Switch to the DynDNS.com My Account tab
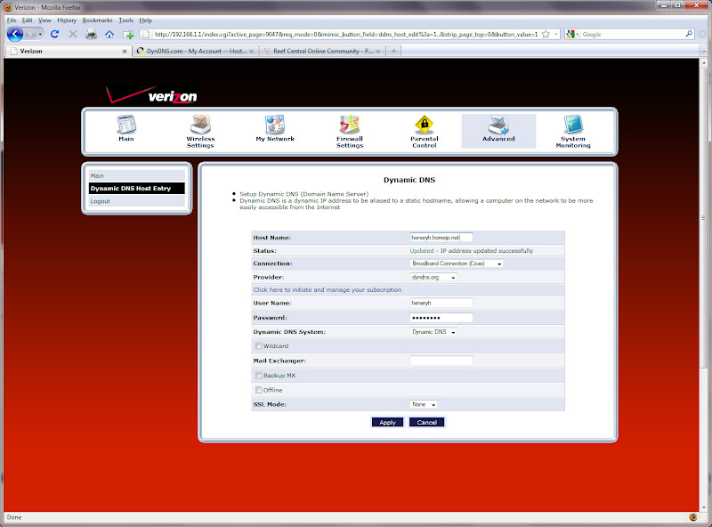This screenshot has width=712, height=527. pyautogui.click(x=195, y=51)
